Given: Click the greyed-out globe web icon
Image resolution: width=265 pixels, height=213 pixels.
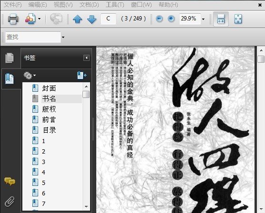Looking at the screenshot, I should [56, 19].
